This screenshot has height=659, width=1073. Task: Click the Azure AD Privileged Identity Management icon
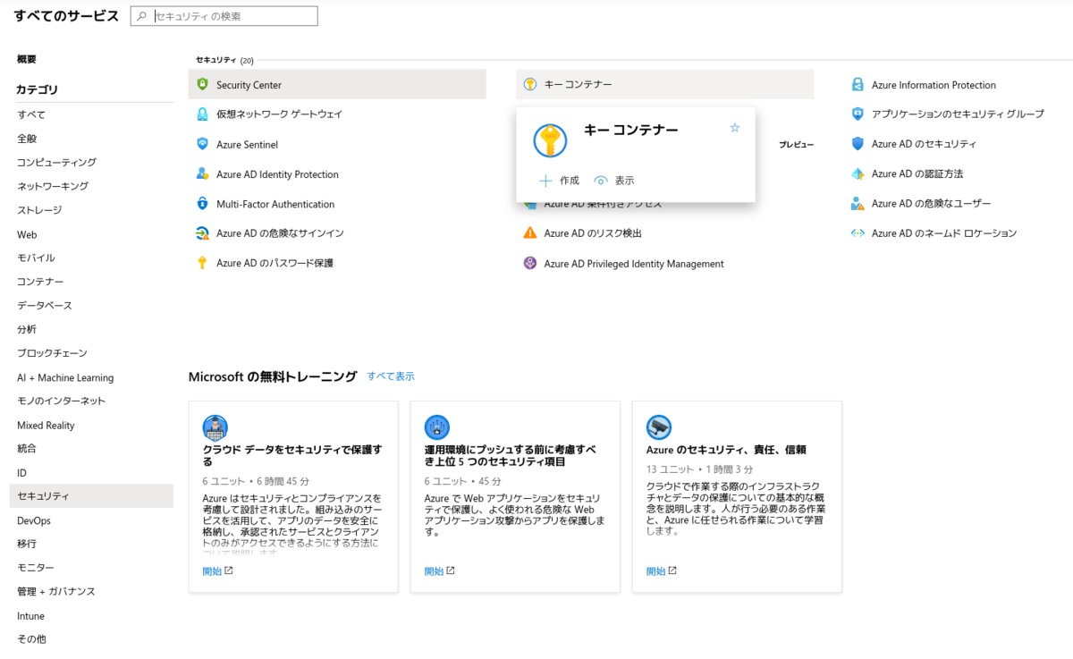pyautogui.click(x=530, y=264)
